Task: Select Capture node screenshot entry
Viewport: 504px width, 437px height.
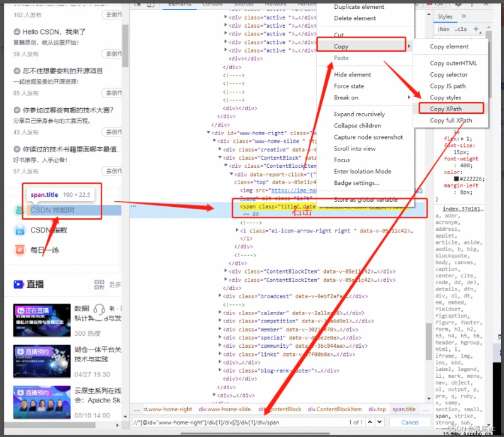Action: (x=365, y=137)
